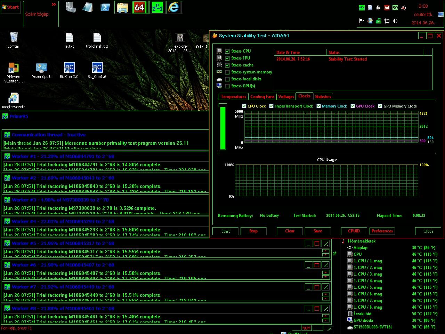
Task: Launch PowerShell from the quick launch bar
Action: click(105, 7)
